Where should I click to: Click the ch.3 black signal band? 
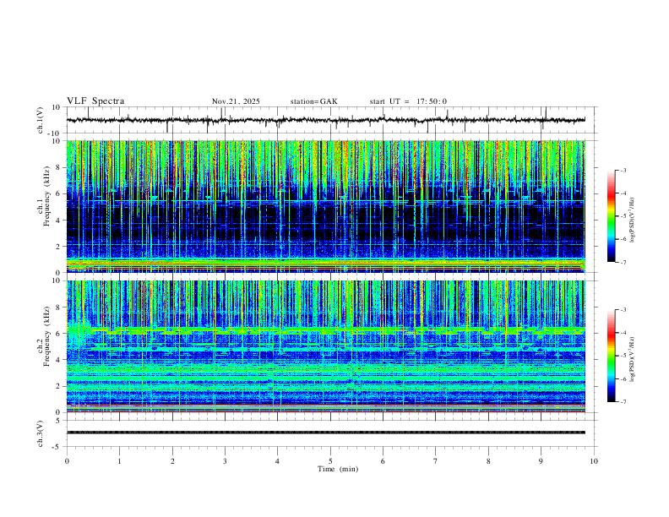[x=326, y=433]
